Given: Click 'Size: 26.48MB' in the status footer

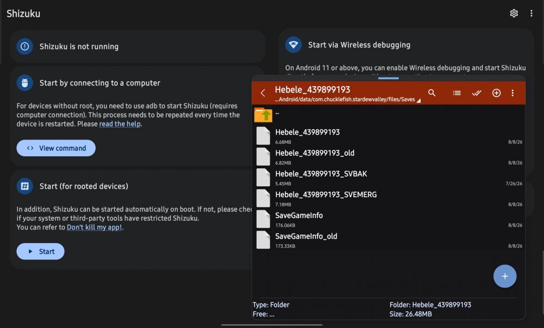Looking at the screenshot, I should click(410, 314).
